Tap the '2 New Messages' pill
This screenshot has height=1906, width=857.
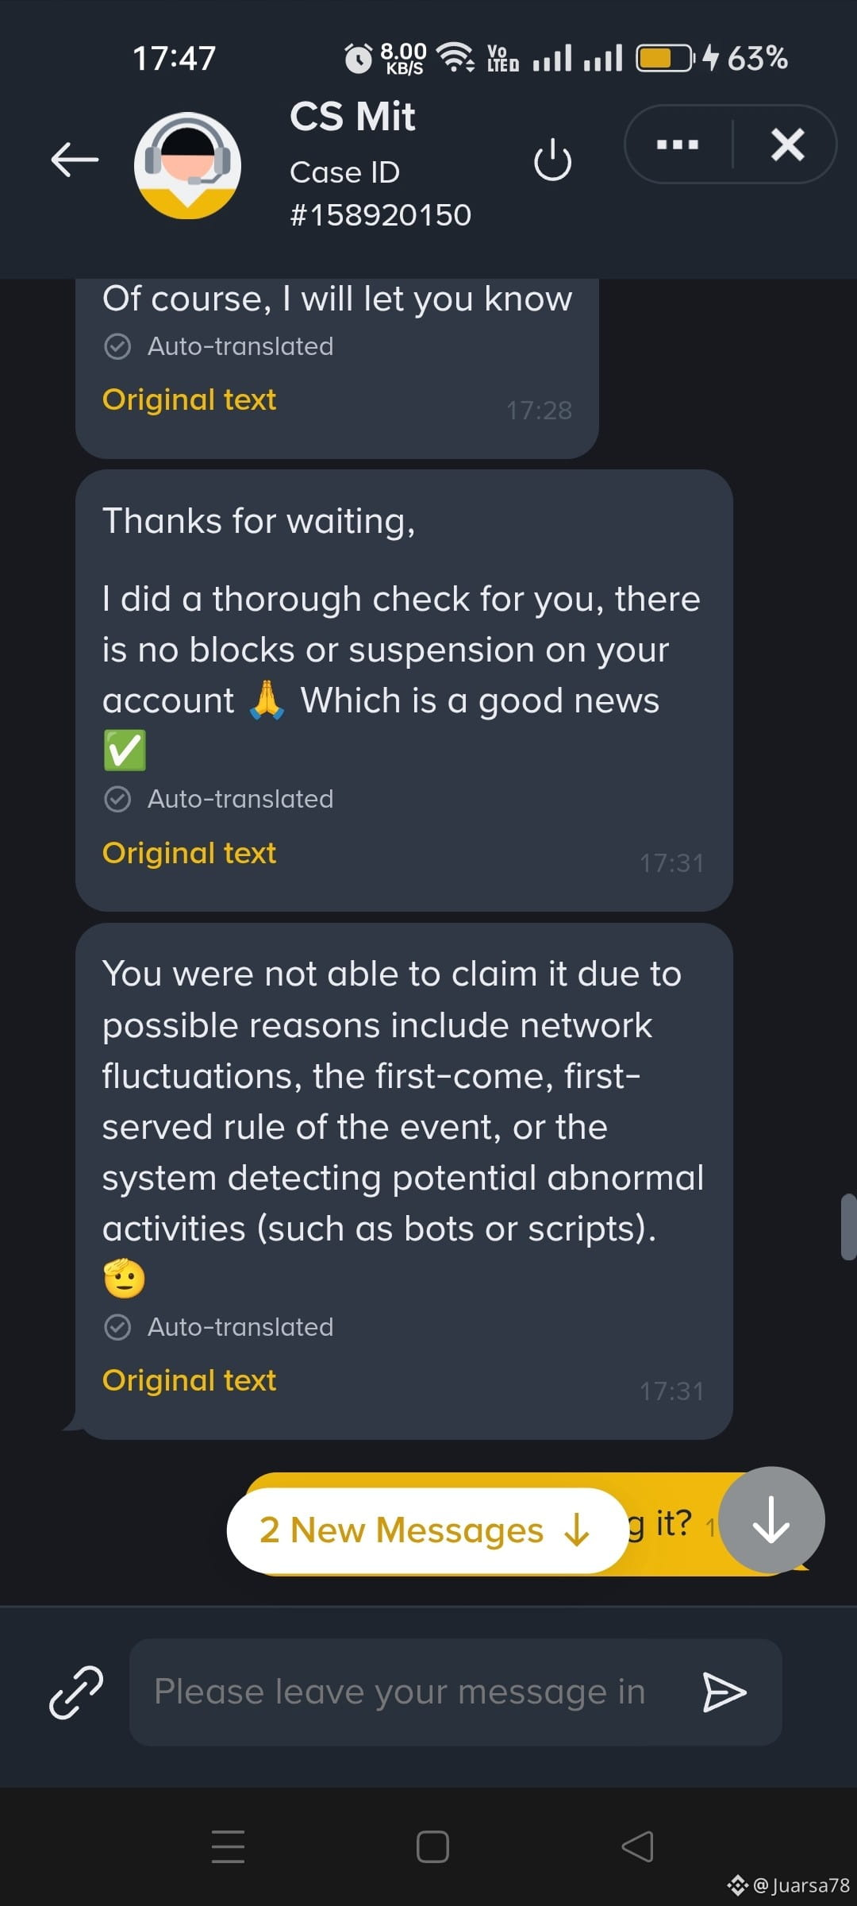click(426, 1530)
